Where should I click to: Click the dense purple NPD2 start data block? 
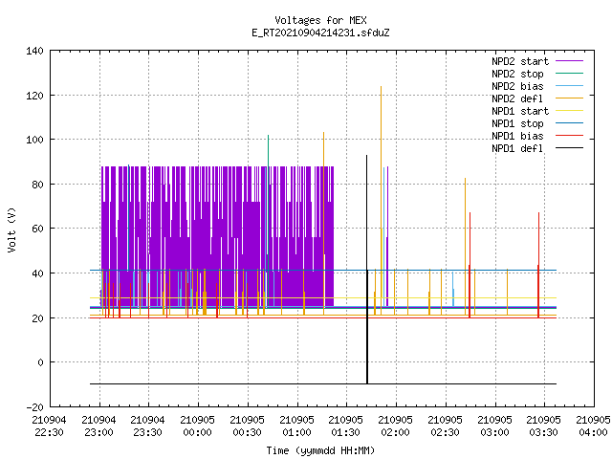pos(217,236)
